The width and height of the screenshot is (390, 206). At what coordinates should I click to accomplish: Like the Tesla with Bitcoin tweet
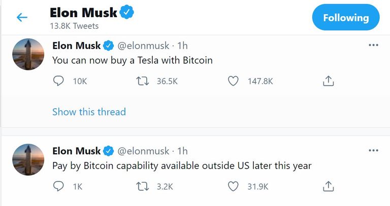click(x=233, y=81)
